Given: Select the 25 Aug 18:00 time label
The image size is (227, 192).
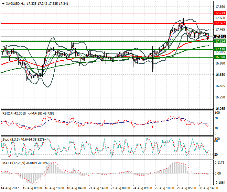Looking at the screenshot, I should click(165, 188).
